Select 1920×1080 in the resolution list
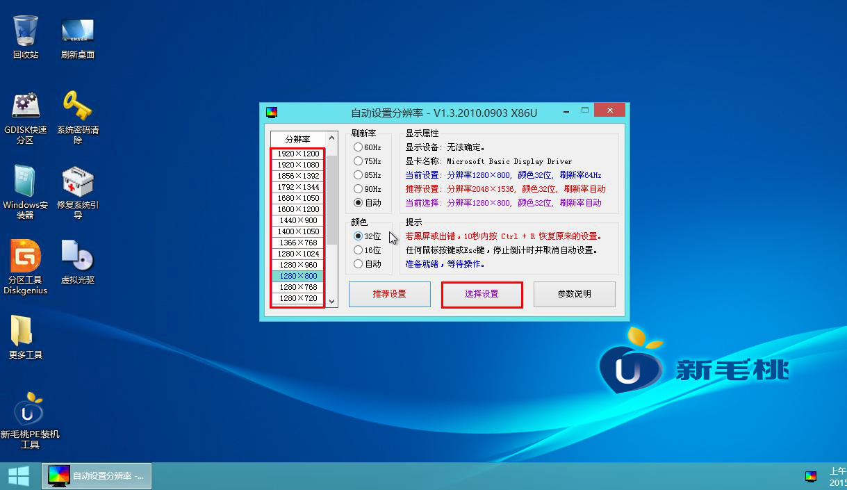This screenshot has height=490, width=847. pyautogui.click(x=298, y=165)
